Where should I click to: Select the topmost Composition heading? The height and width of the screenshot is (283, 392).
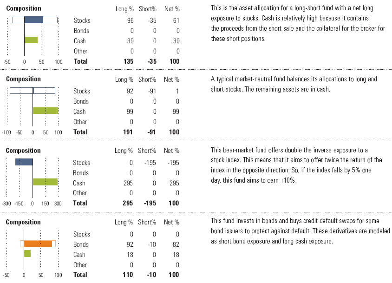pyautogui.click(x=24, y=8)
